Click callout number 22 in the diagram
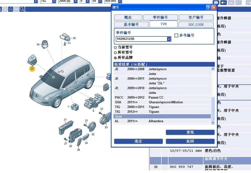This screenshot has width=251, height=173. 93,134
